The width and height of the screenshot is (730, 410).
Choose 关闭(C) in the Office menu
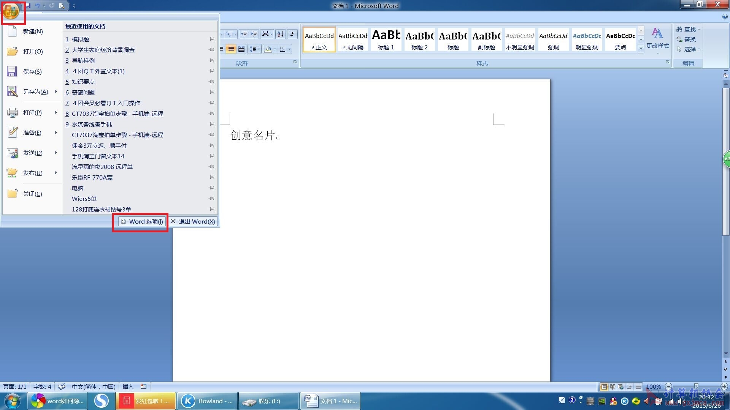pyautogui.click(x=32, y=194)
